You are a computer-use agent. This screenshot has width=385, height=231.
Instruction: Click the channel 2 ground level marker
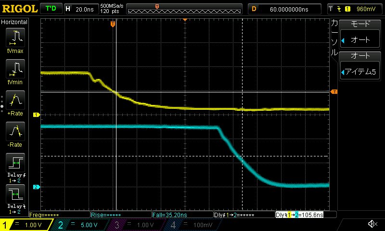[x=37, y=187]
